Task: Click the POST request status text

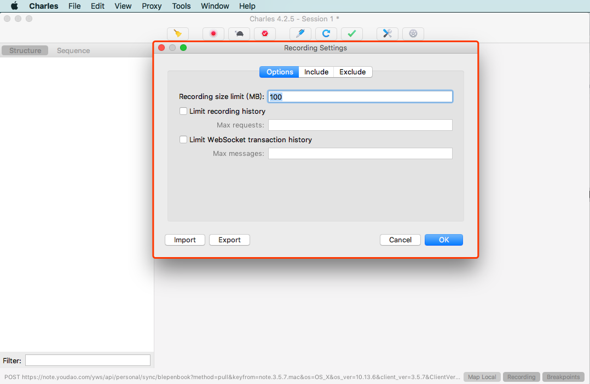Action: click(232, 377)
